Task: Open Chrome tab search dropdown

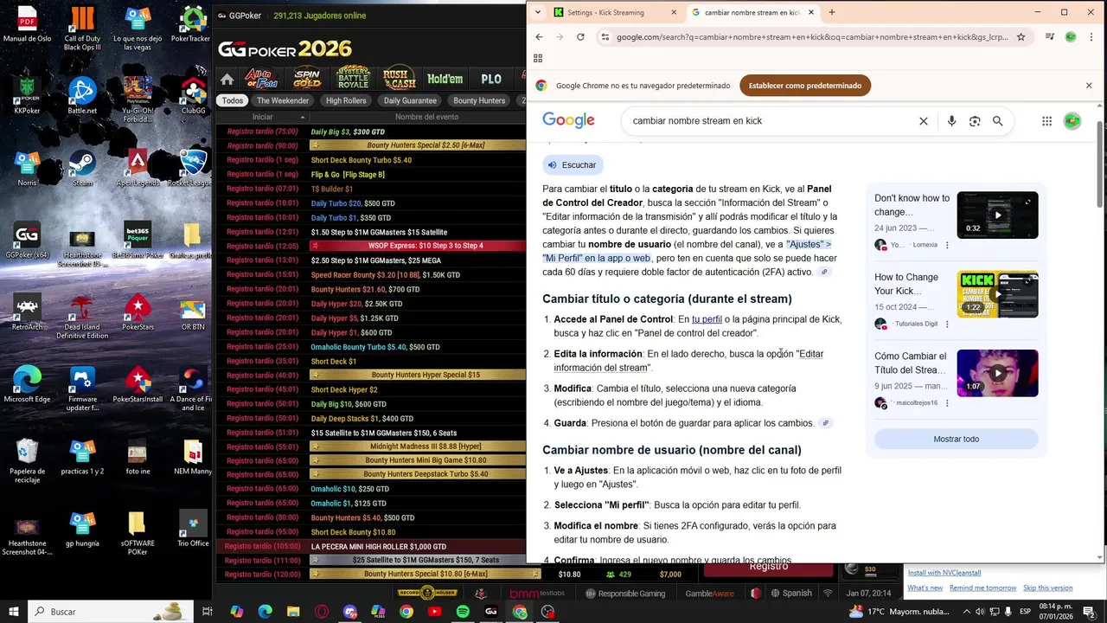Action: tap(538, 12)
